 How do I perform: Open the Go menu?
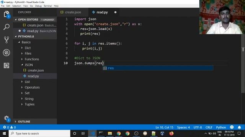pyautogui.click(x=31, y=6)
